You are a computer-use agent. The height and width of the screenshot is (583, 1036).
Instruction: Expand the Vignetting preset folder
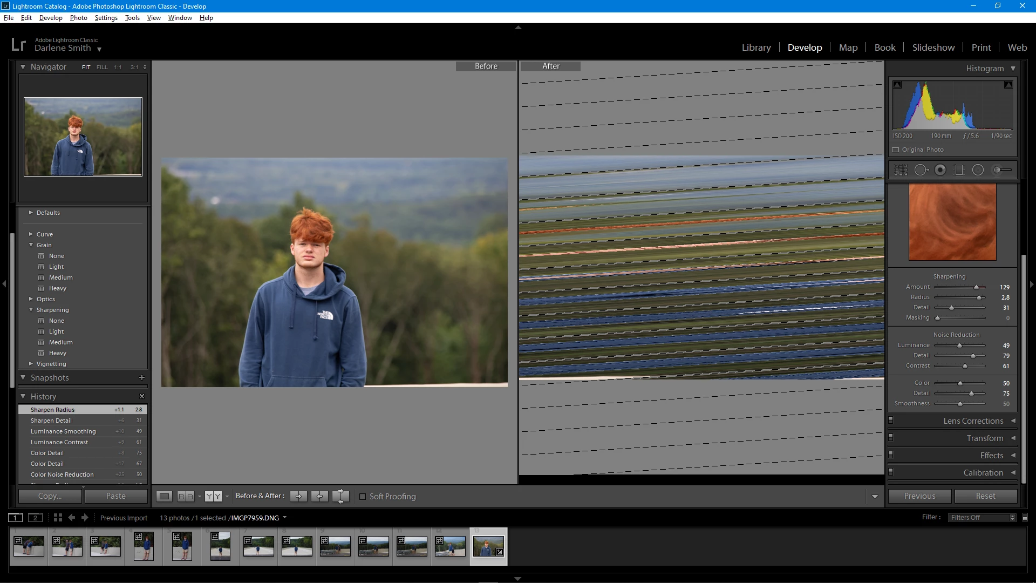31,364
